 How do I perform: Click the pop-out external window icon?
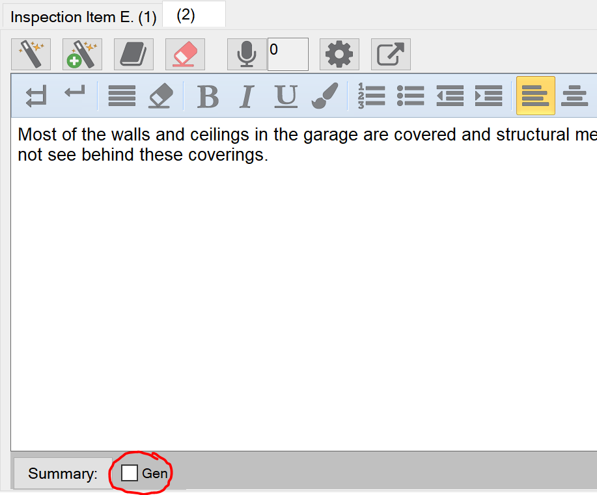pos(391,54)
